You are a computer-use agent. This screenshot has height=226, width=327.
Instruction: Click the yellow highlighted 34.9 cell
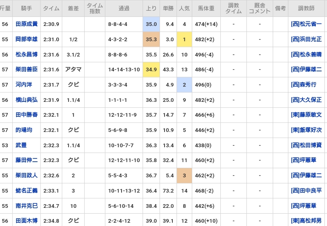151,70
